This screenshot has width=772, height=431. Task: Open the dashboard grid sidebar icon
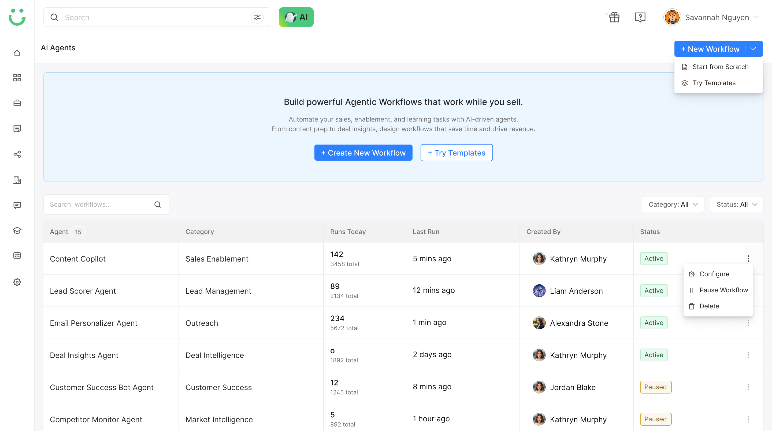click(x=17, y=78)
